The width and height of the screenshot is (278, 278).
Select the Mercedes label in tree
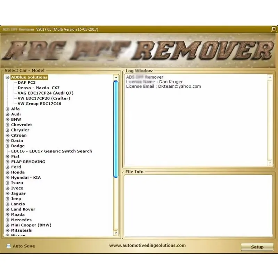pyautogui.click(x=21, y=220)
